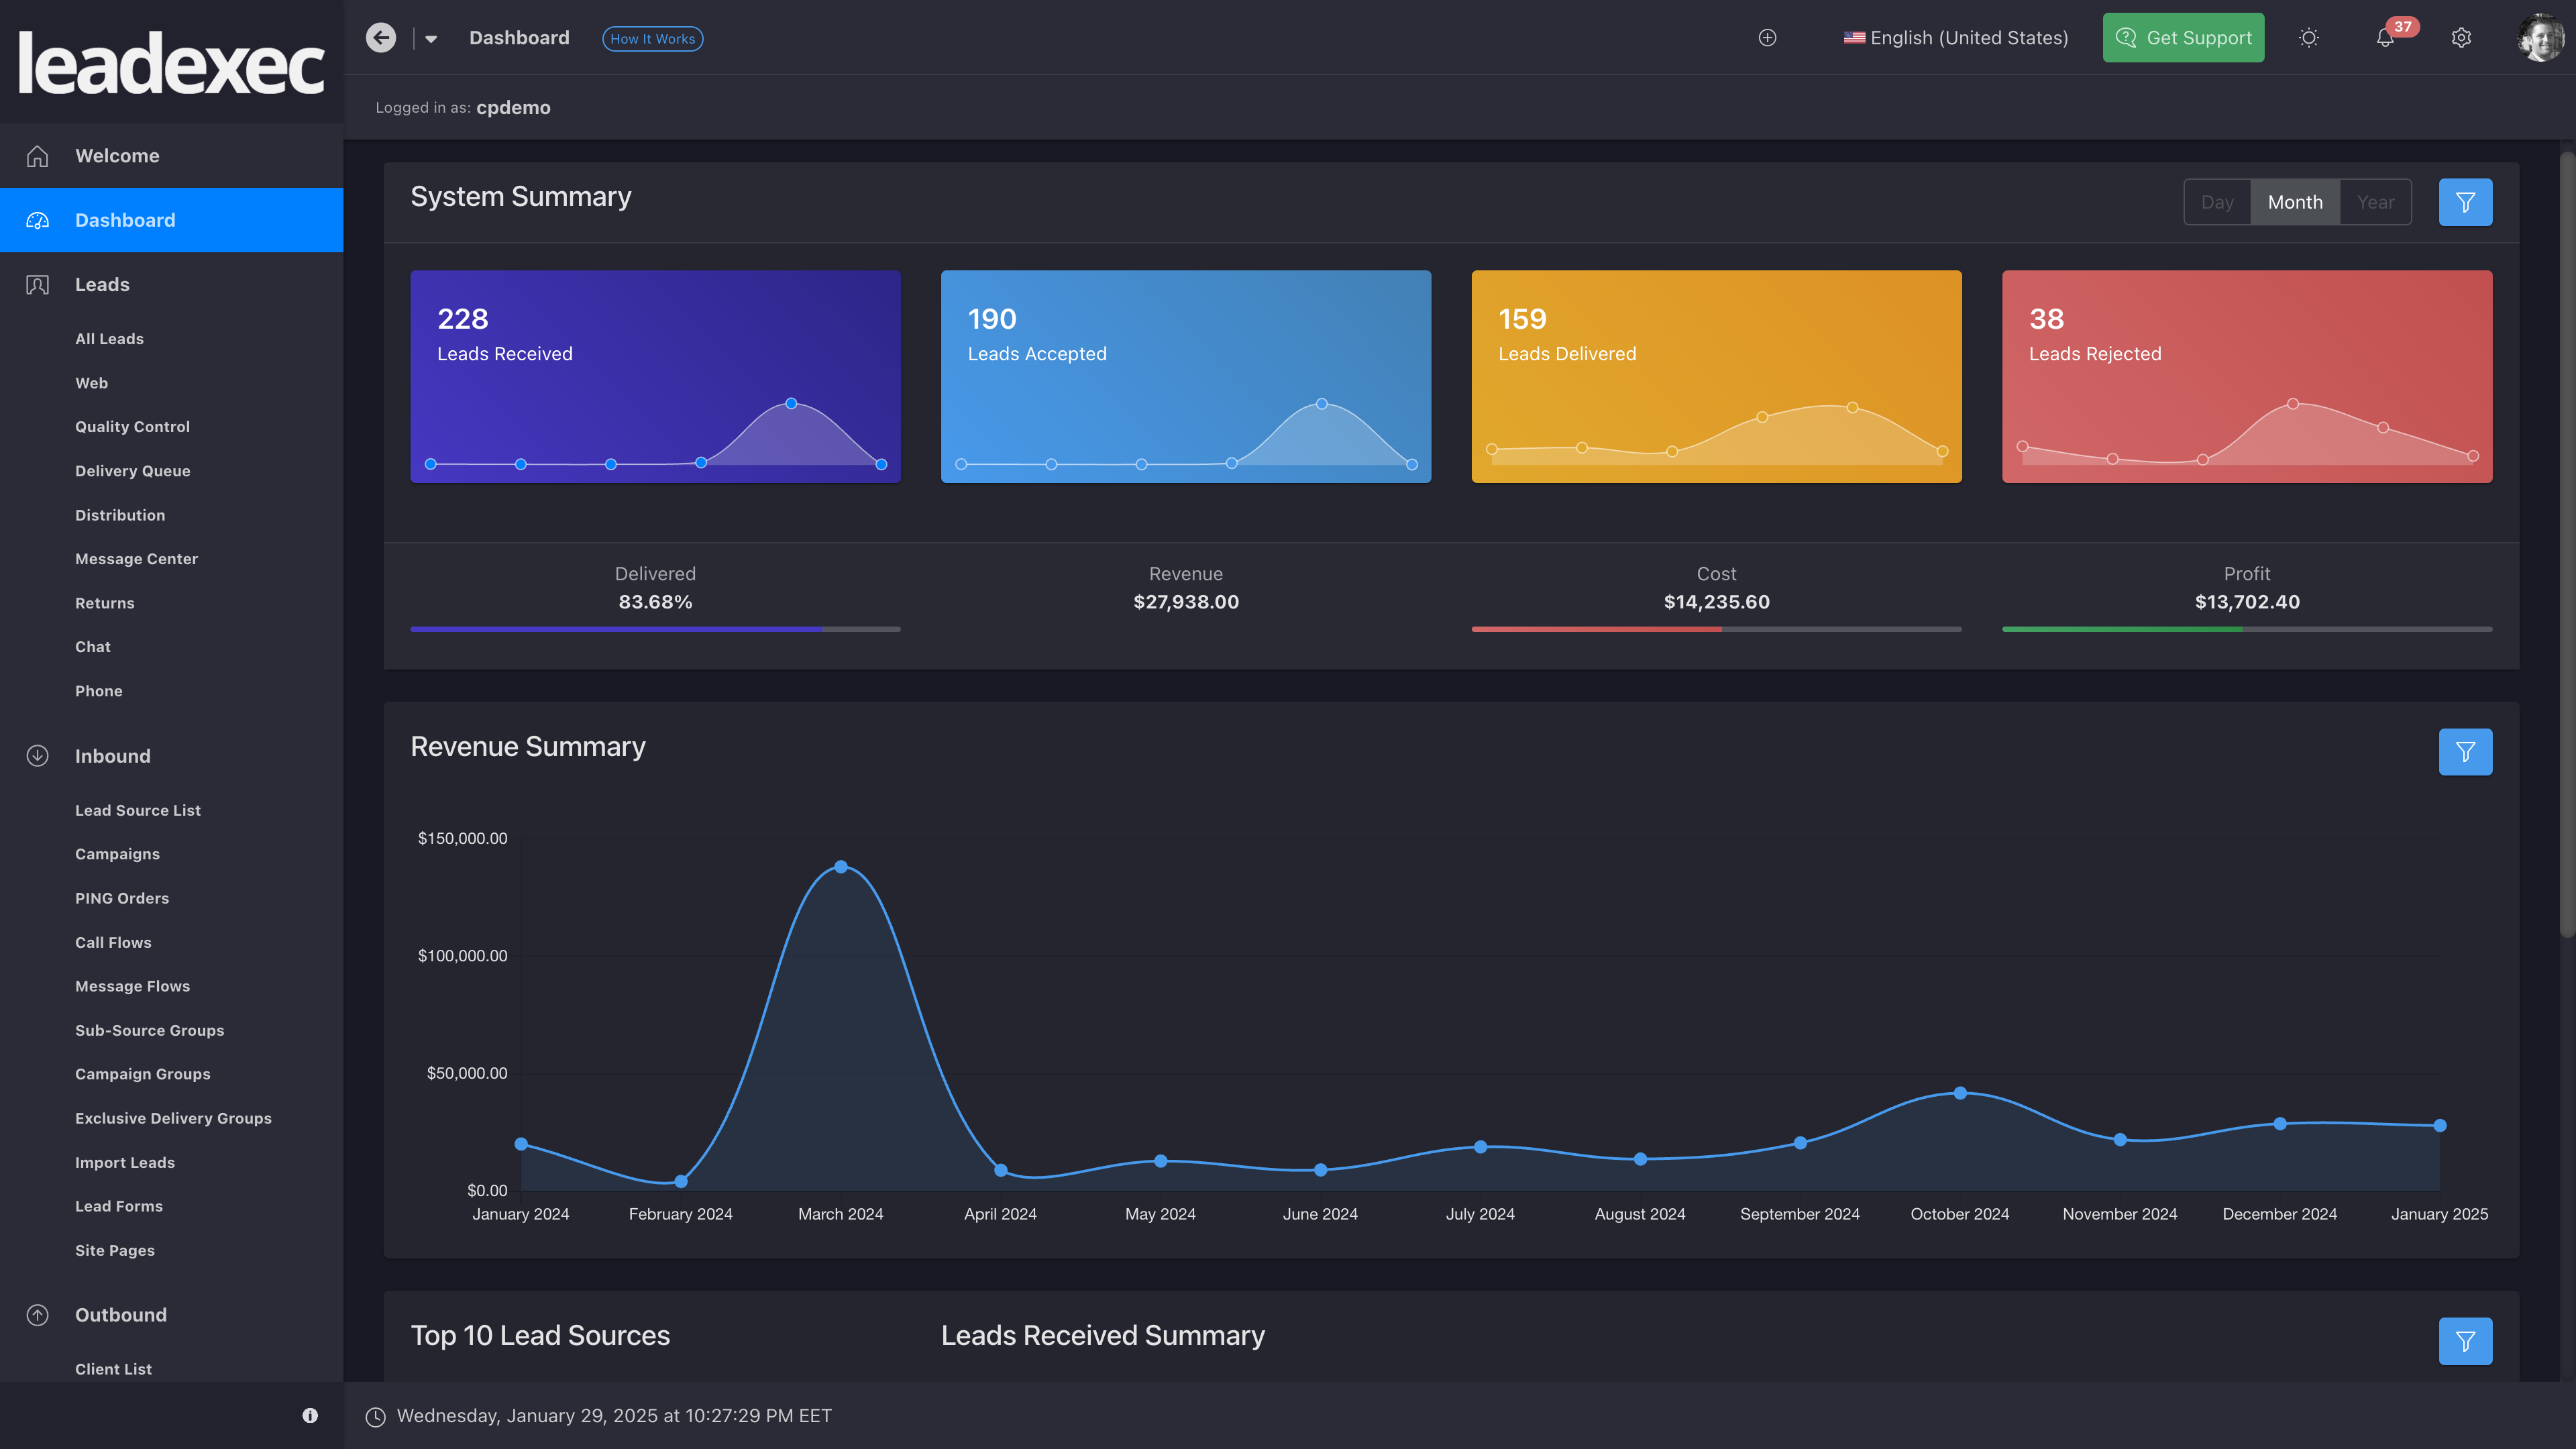Screen dimensions: 2576x1449
Task: Click the filter icon on Revenue Summary
Action: pyautogui.click(x=2465, y=750)
